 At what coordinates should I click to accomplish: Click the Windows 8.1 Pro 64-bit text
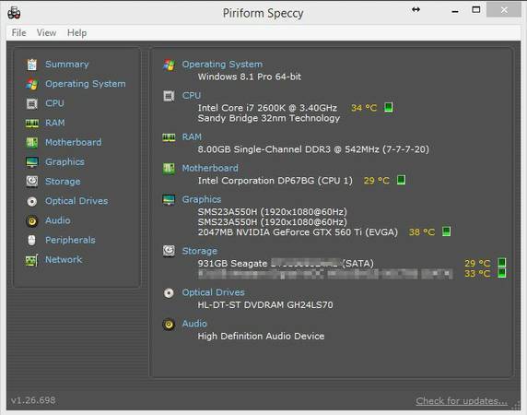250,77
